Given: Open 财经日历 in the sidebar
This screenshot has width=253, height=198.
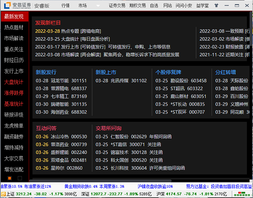Looking at the screenshot, I should tap(14, 60).
